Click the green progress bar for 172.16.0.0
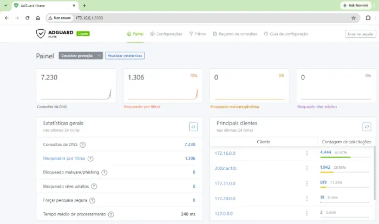Screen dimensions: 379x224 335,157
